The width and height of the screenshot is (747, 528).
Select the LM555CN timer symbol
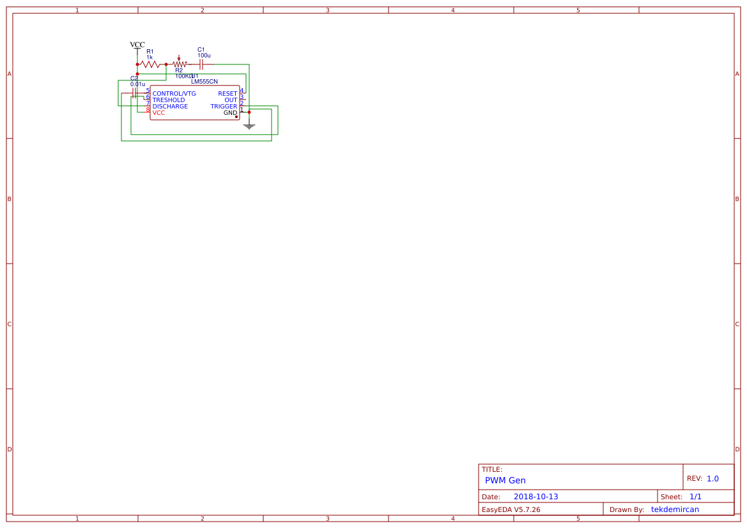coord(195,102)
